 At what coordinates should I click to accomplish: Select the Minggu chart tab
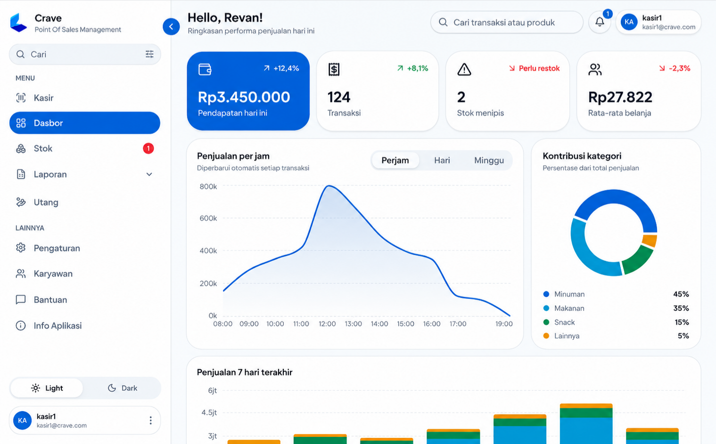tap(489, 160)
